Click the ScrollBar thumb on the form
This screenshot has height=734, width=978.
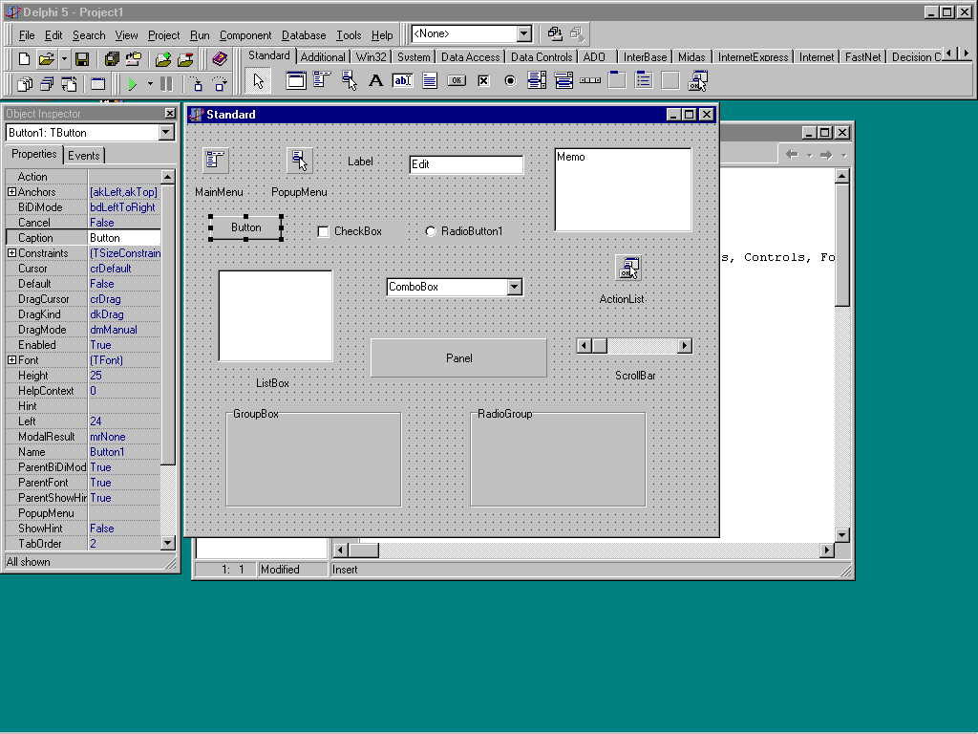[x=599, y=345]
